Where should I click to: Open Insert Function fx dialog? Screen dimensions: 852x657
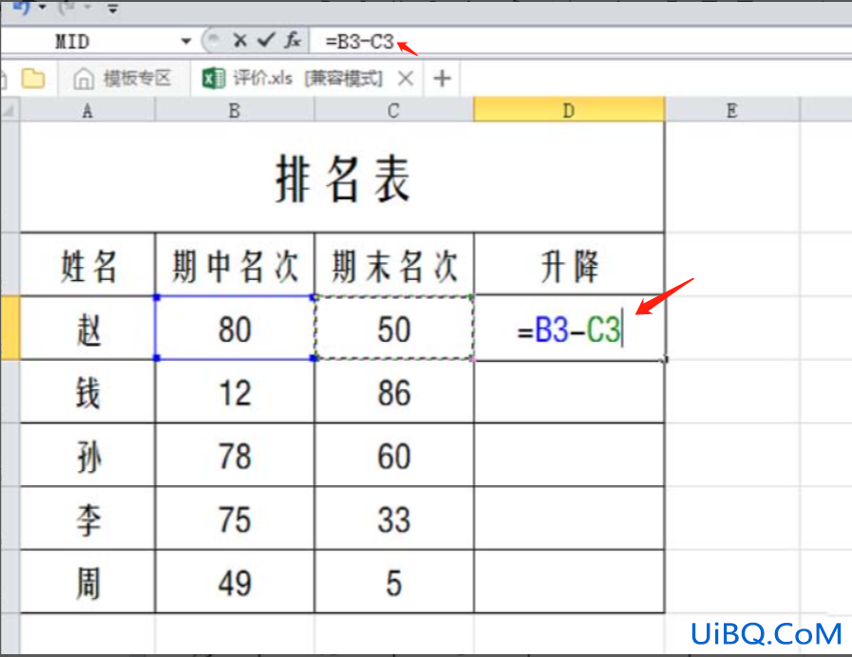(293, 40)
